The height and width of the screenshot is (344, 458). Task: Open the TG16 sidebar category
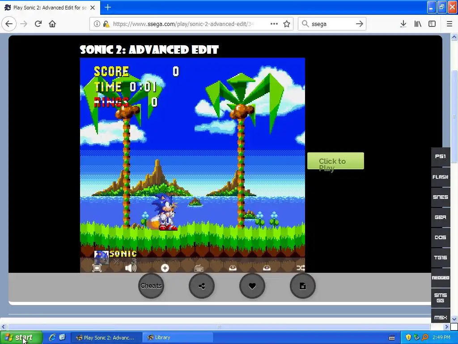point(441,258)
